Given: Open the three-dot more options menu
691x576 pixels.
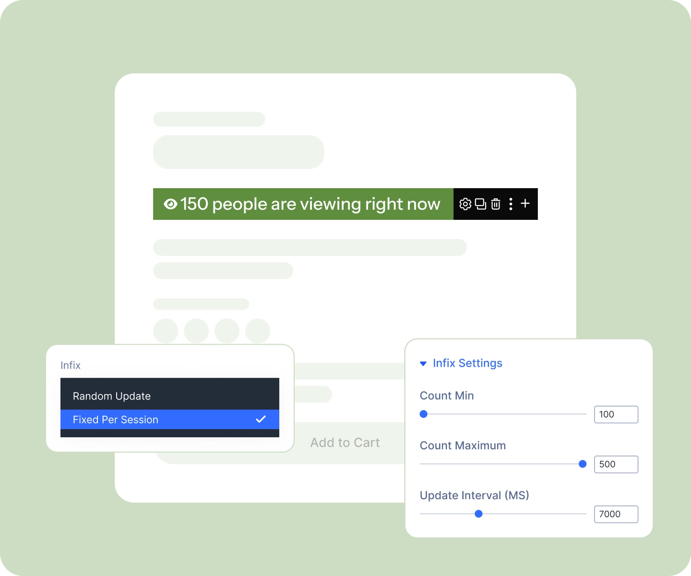Looking at the screenshot, I should coord(511,204).
